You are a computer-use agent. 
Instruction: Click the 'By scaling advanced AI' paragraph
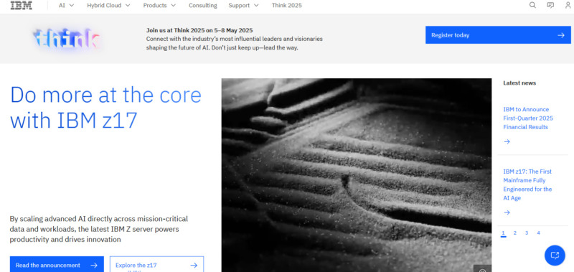pyautogui.click(x=99, y=229)
